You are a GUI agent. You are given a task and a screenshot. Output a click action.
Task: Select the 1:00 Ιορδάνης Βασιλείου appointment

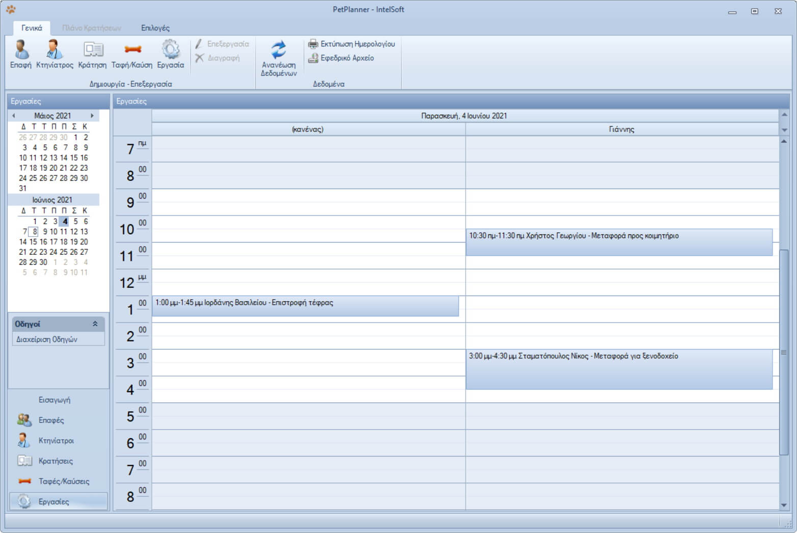305,306
